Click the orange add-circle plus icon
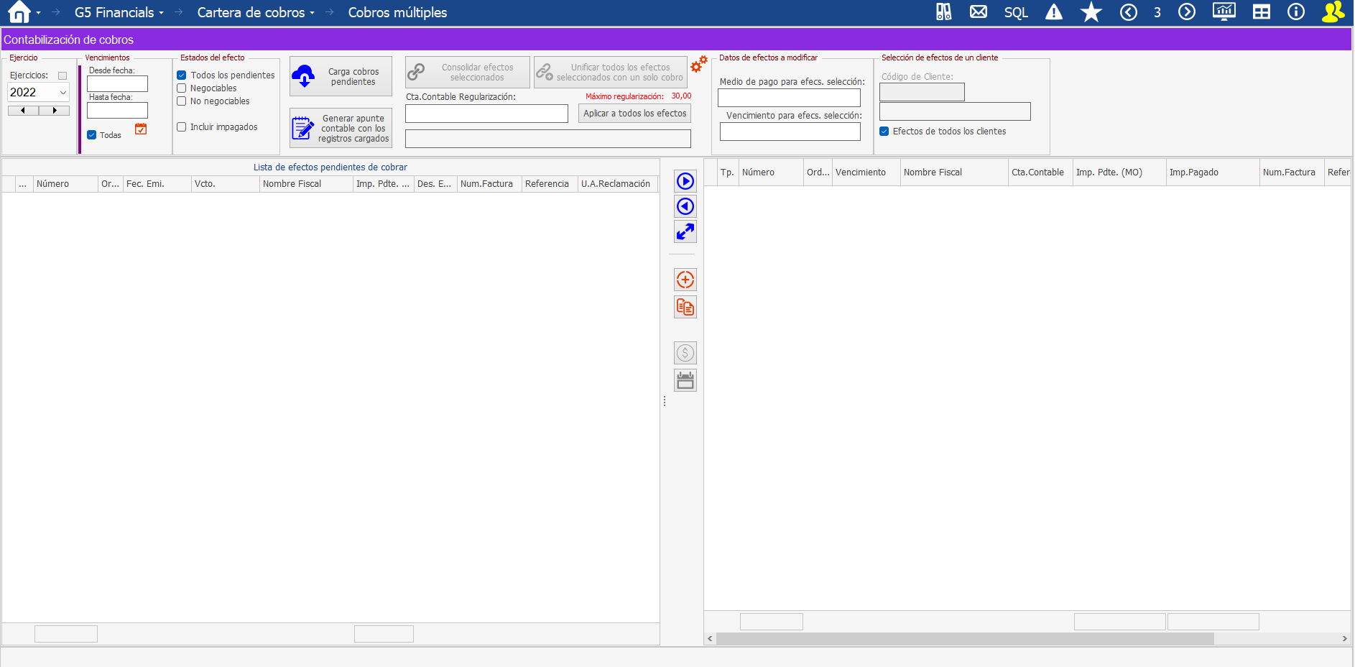This screenshot has width=1355, height=667. coord(685,280)
